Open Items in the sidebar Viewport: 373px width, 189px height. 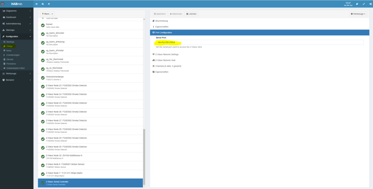coord(9,51)
